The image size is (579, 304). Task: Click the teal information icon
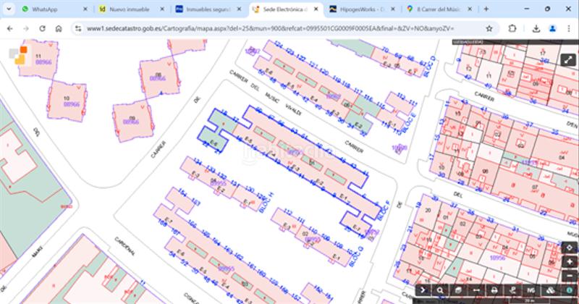(569, 290)
